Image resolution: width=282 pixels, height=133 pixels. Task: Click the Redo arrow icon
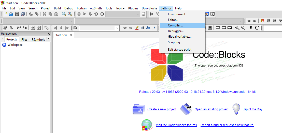[36, 14]
